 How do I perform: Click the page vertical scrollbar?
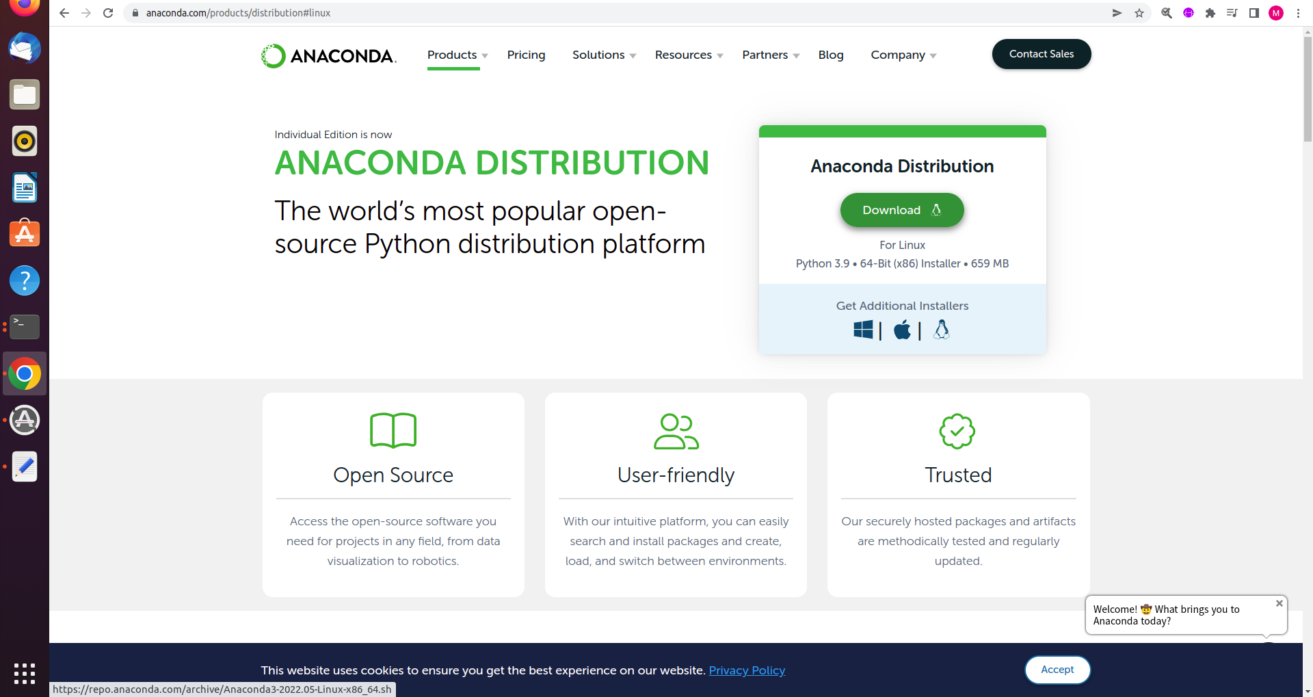click(1308, 89)
